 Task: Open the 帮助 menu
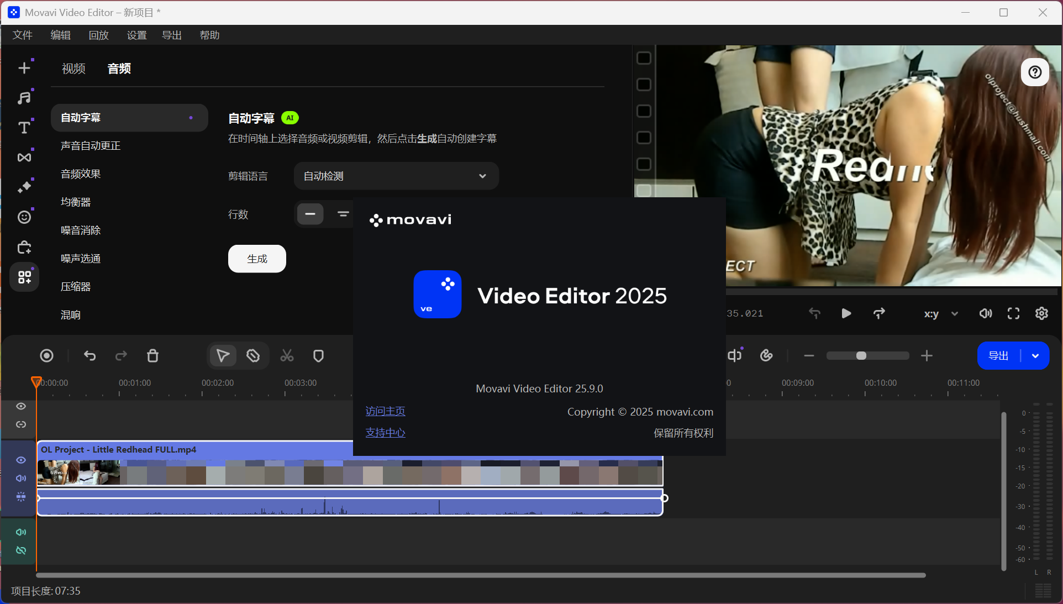210,35
